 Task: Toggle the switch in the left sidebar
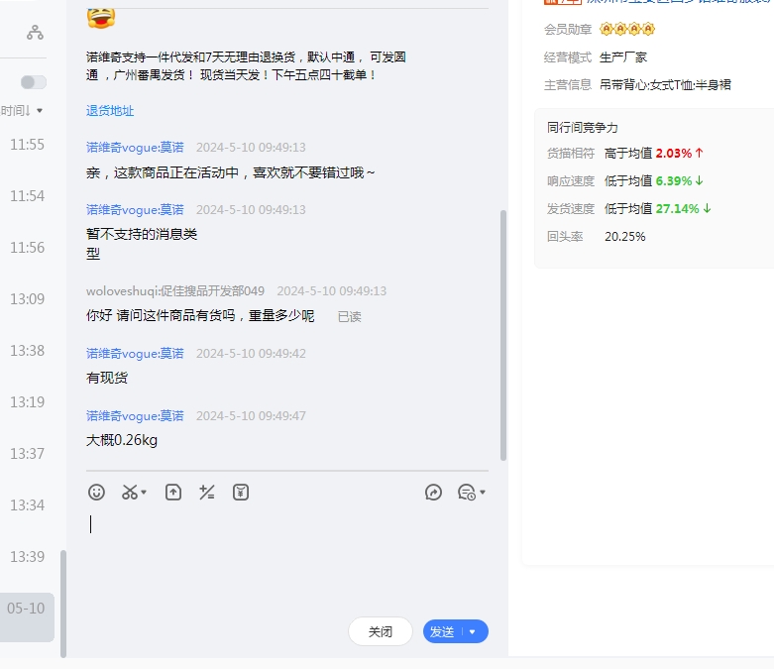pyautogui.click(x=34, y=82)
